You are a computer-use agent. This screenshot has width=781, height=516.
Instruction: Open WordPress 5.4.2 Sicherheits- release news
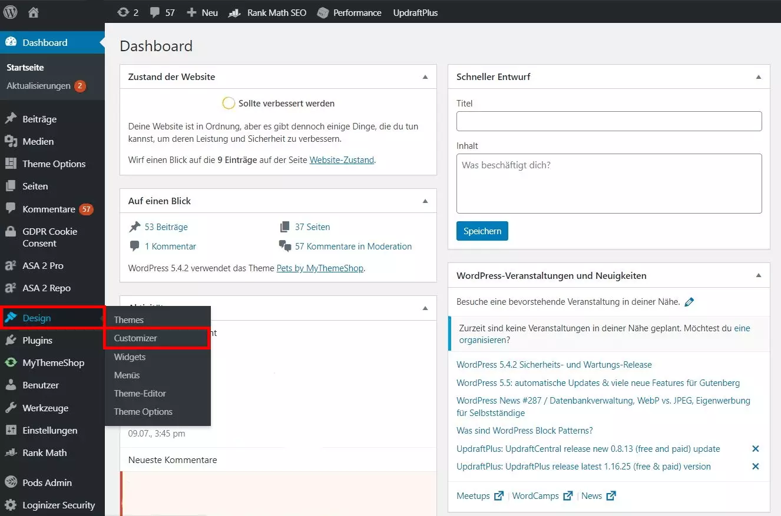coord(554,365)
